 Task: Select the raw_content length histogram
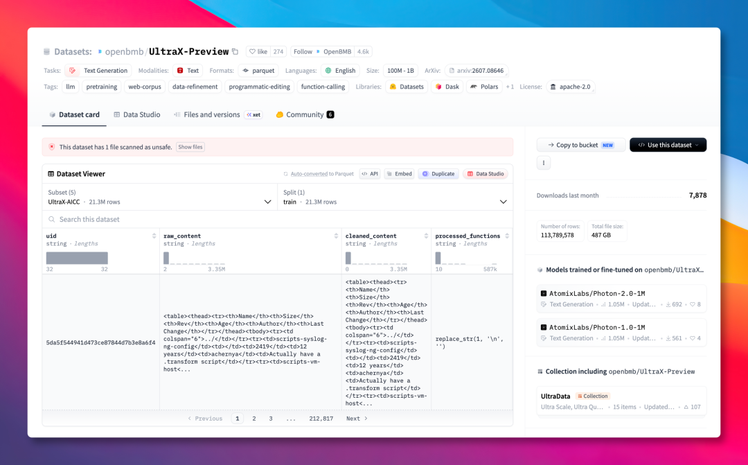click(x=194, y=258)
